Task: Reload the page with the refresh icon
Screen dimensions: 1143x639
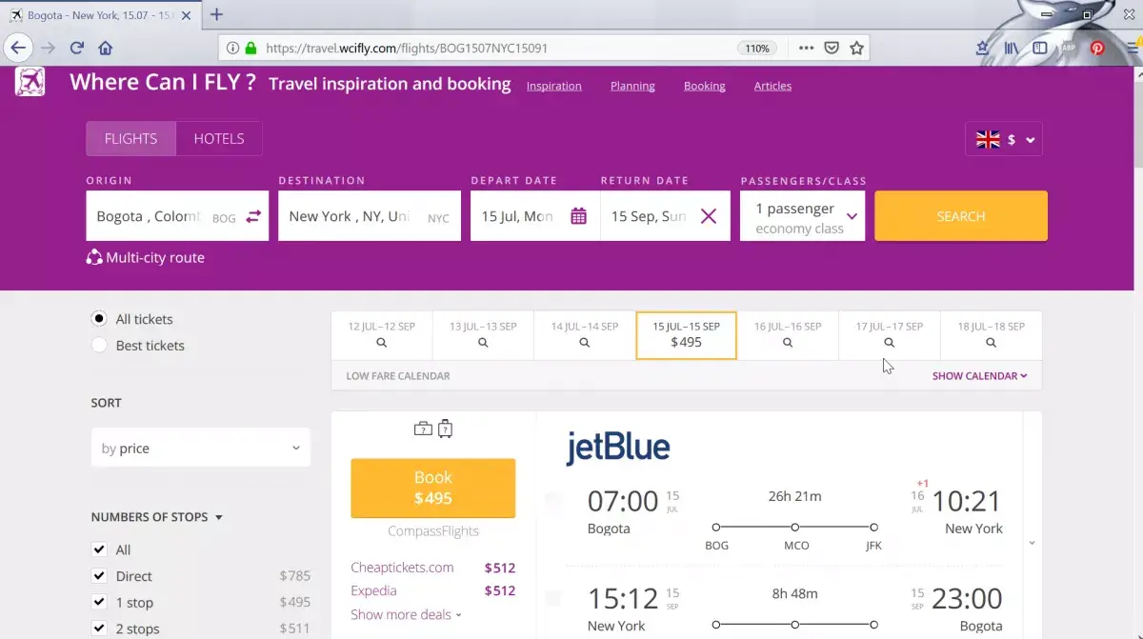Action: click(x=77, y=48)
